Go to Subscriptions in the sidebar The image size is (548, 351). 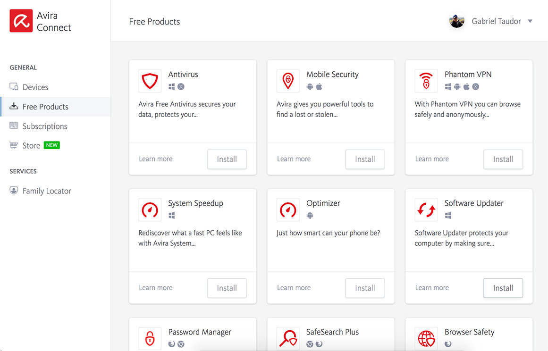[44, 126]
